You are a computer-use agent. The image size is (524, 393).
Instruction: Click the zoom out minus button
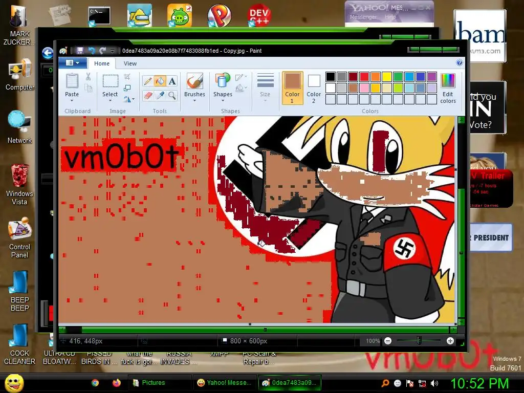pyautogui.click(x=388, y=341)
